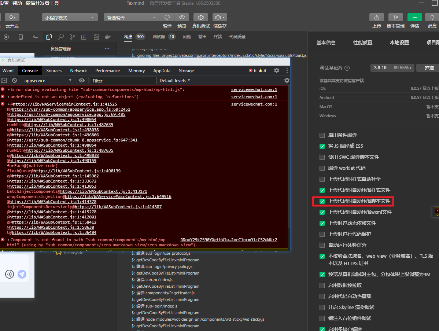Click the live expression eye icon
This screenshot has height=331, width=439.
(81, 80)
